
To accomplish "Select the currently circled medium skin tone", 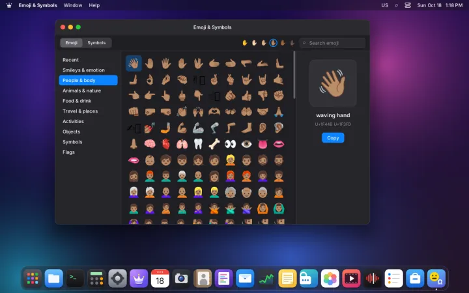I will point(273,43).
